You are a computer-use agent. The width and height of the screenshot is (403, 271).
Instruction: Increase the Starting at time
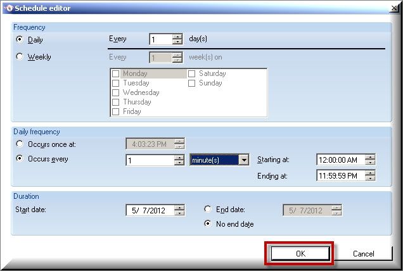(x=370, y=157)
